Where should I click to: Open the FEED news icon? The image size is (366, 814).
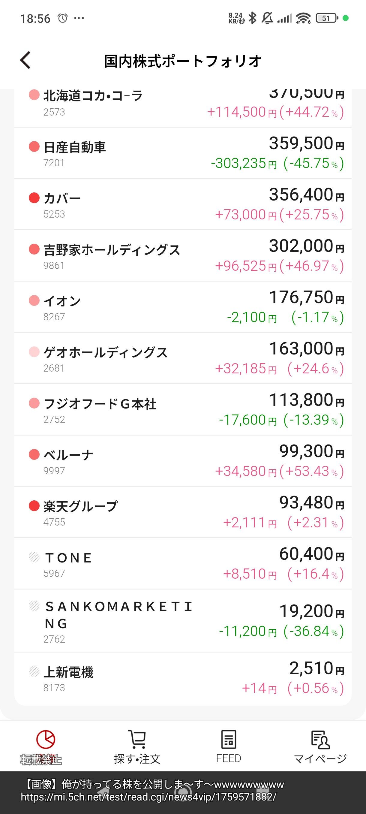[228, 740]
